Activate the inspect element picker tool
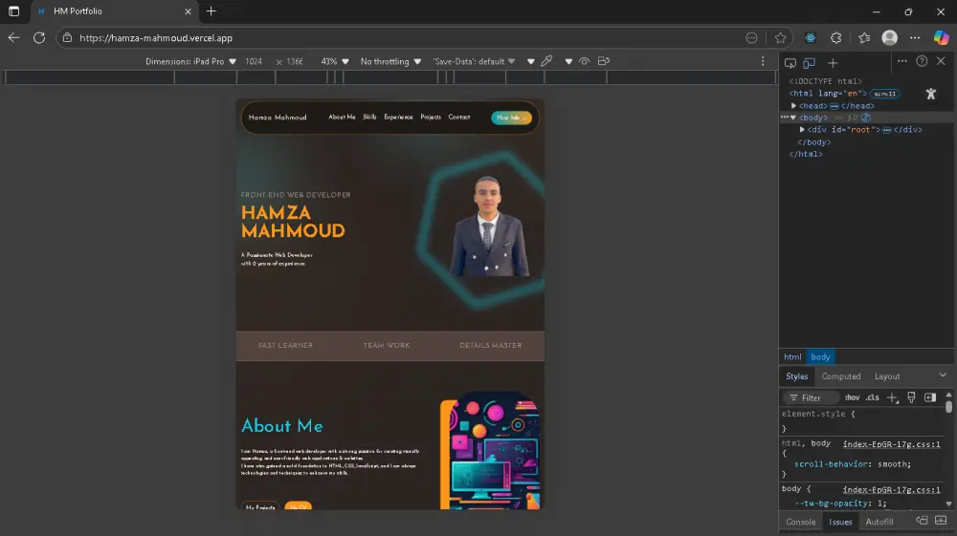 click(x=790, y=63)
